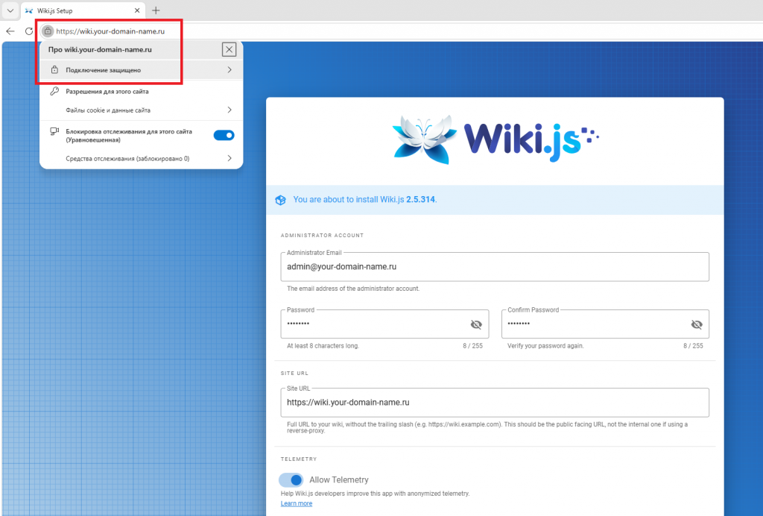Show password using eye icon in Confirm Password
This screenshot has height=516, width=763.
pyautogui.click(x=697, y=324)
